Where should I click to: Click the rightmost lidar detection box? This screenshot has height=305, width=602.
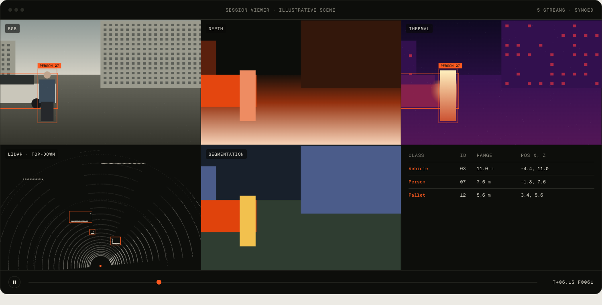coord(116,241)
